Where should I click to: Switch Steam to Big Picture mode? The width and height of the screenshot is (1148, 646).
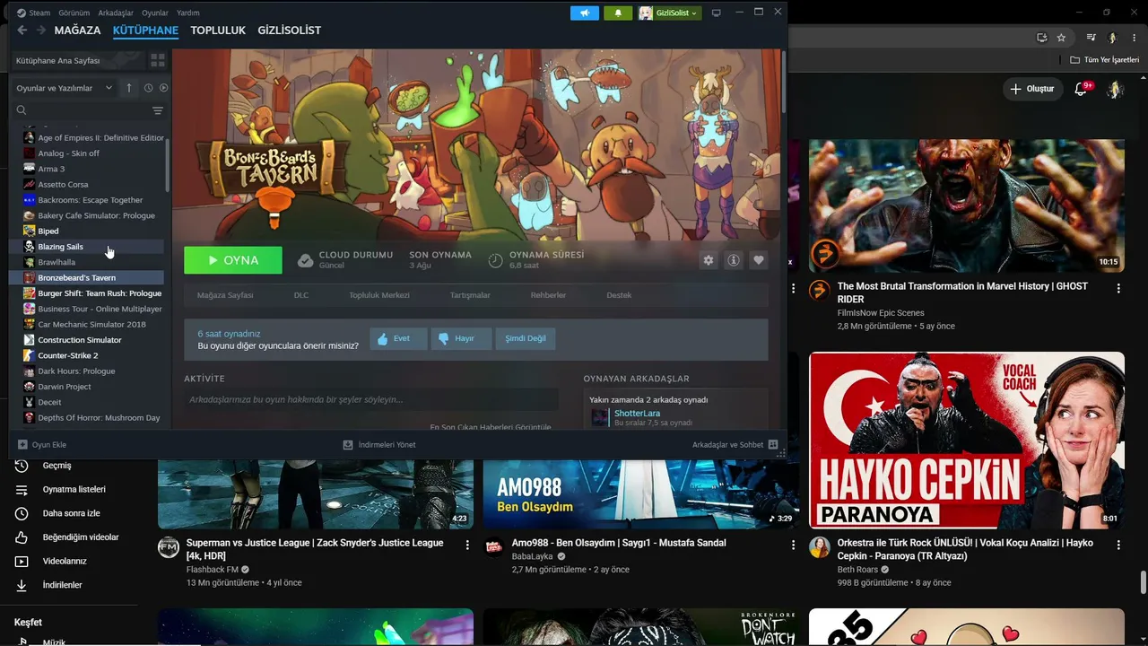716,13
